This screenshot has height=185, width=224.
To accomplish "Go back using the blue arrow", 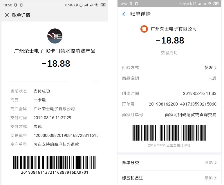I will click(124, 14).
